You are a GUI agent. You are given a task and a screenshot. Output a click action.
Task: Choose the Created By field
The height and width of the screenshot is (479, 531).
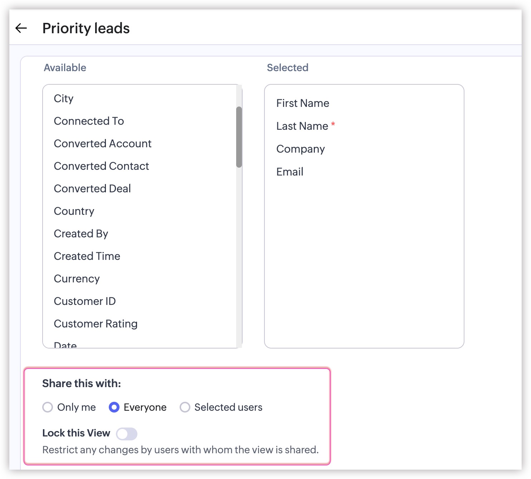pos(81,234)
